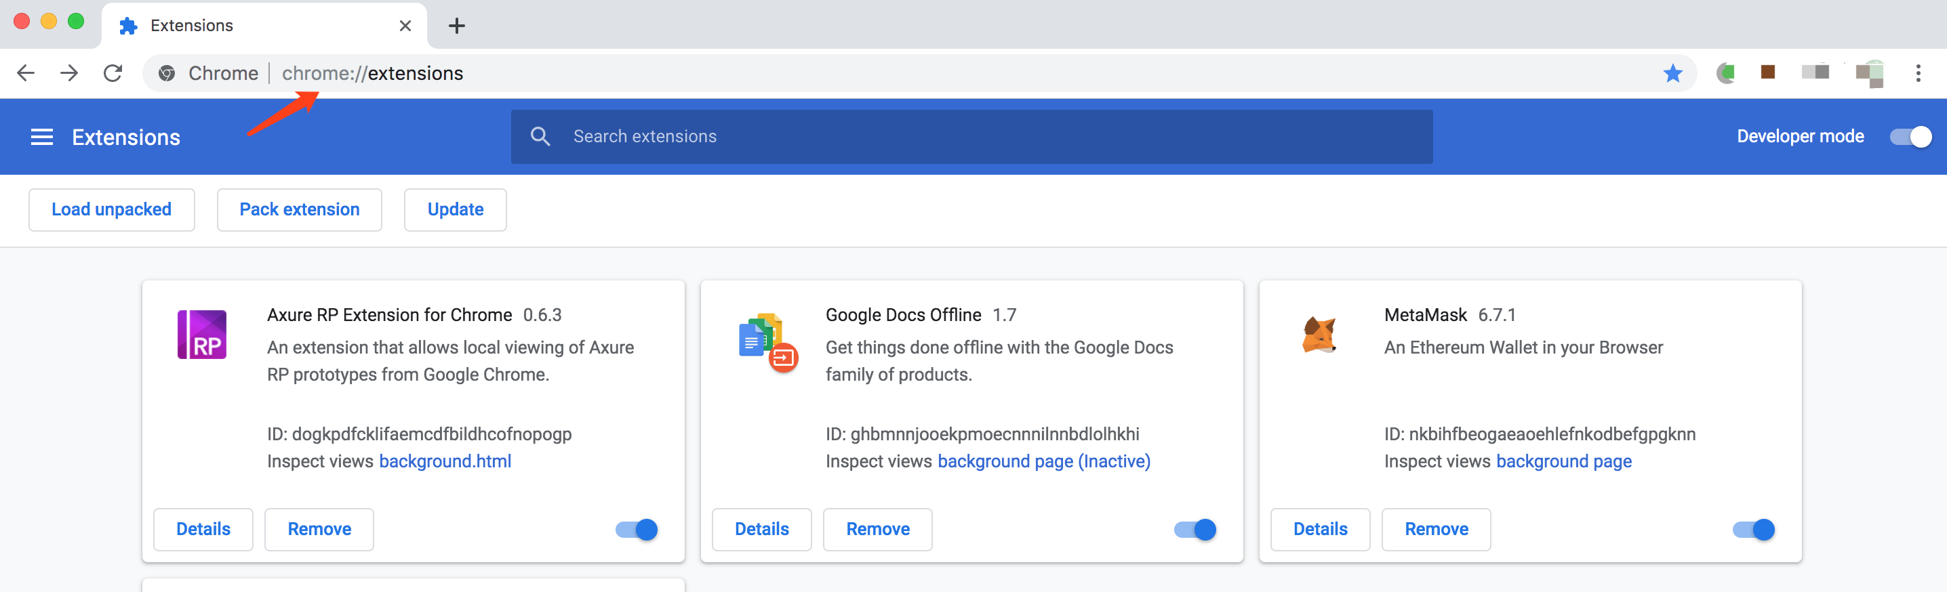The height and width of the screenshot is (592, 1947).
Task: Disable the MetaMask extension toggle
Action: point(1754,529)
